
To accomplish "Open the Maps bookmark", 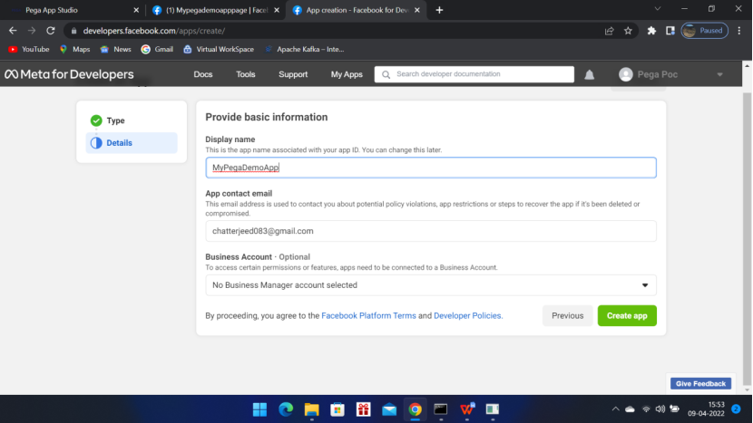I will 74,50.
